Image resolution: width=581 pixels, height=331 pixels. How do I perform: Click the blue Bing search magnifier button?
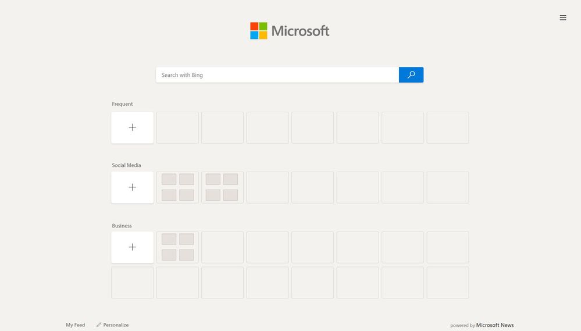[411, 75]
